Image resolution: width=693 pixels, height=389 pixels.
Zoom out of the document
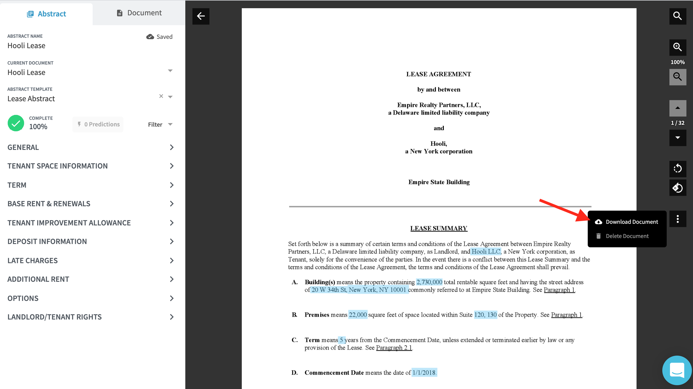point(677,77)
